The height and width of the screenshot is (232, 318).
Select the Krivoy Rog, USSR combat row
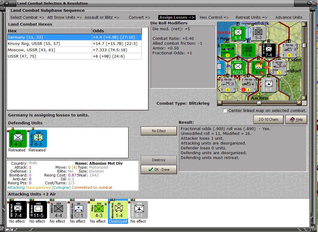click(74, 44)
